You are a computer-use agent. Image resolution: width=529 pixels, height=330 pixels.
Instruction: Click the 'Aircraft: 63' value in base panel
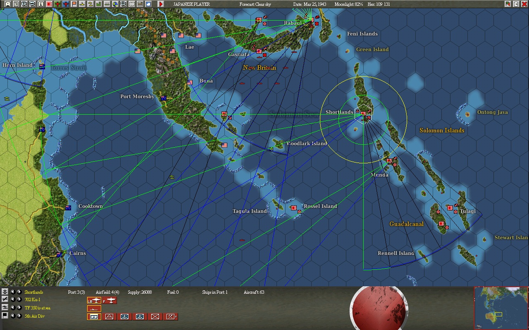254,292
